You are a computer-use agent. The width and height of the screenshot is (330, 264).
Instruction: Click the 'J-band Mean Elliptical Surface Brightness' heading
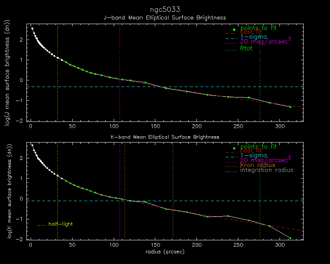point(165,18)
